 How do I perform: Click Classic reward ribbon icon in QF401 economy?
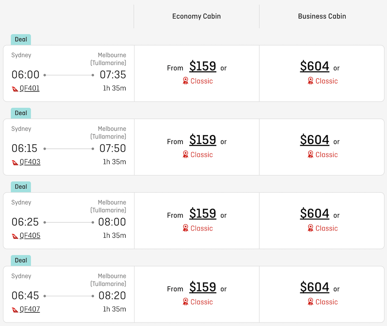point(185,81)
